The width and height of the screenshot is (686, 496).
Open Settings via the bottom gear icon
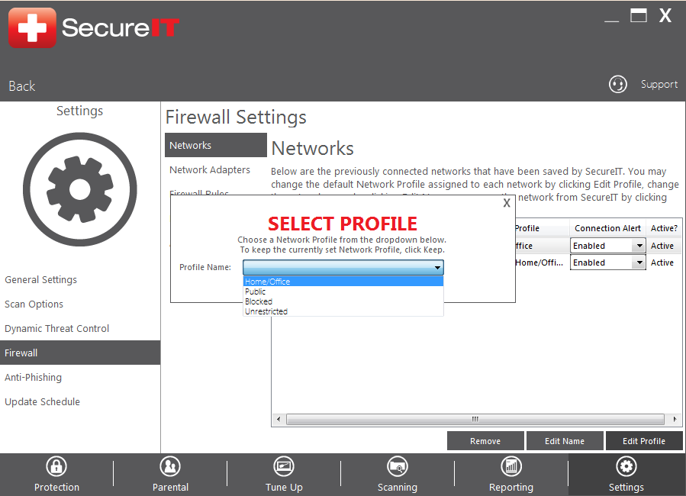[x=626, y=466]
